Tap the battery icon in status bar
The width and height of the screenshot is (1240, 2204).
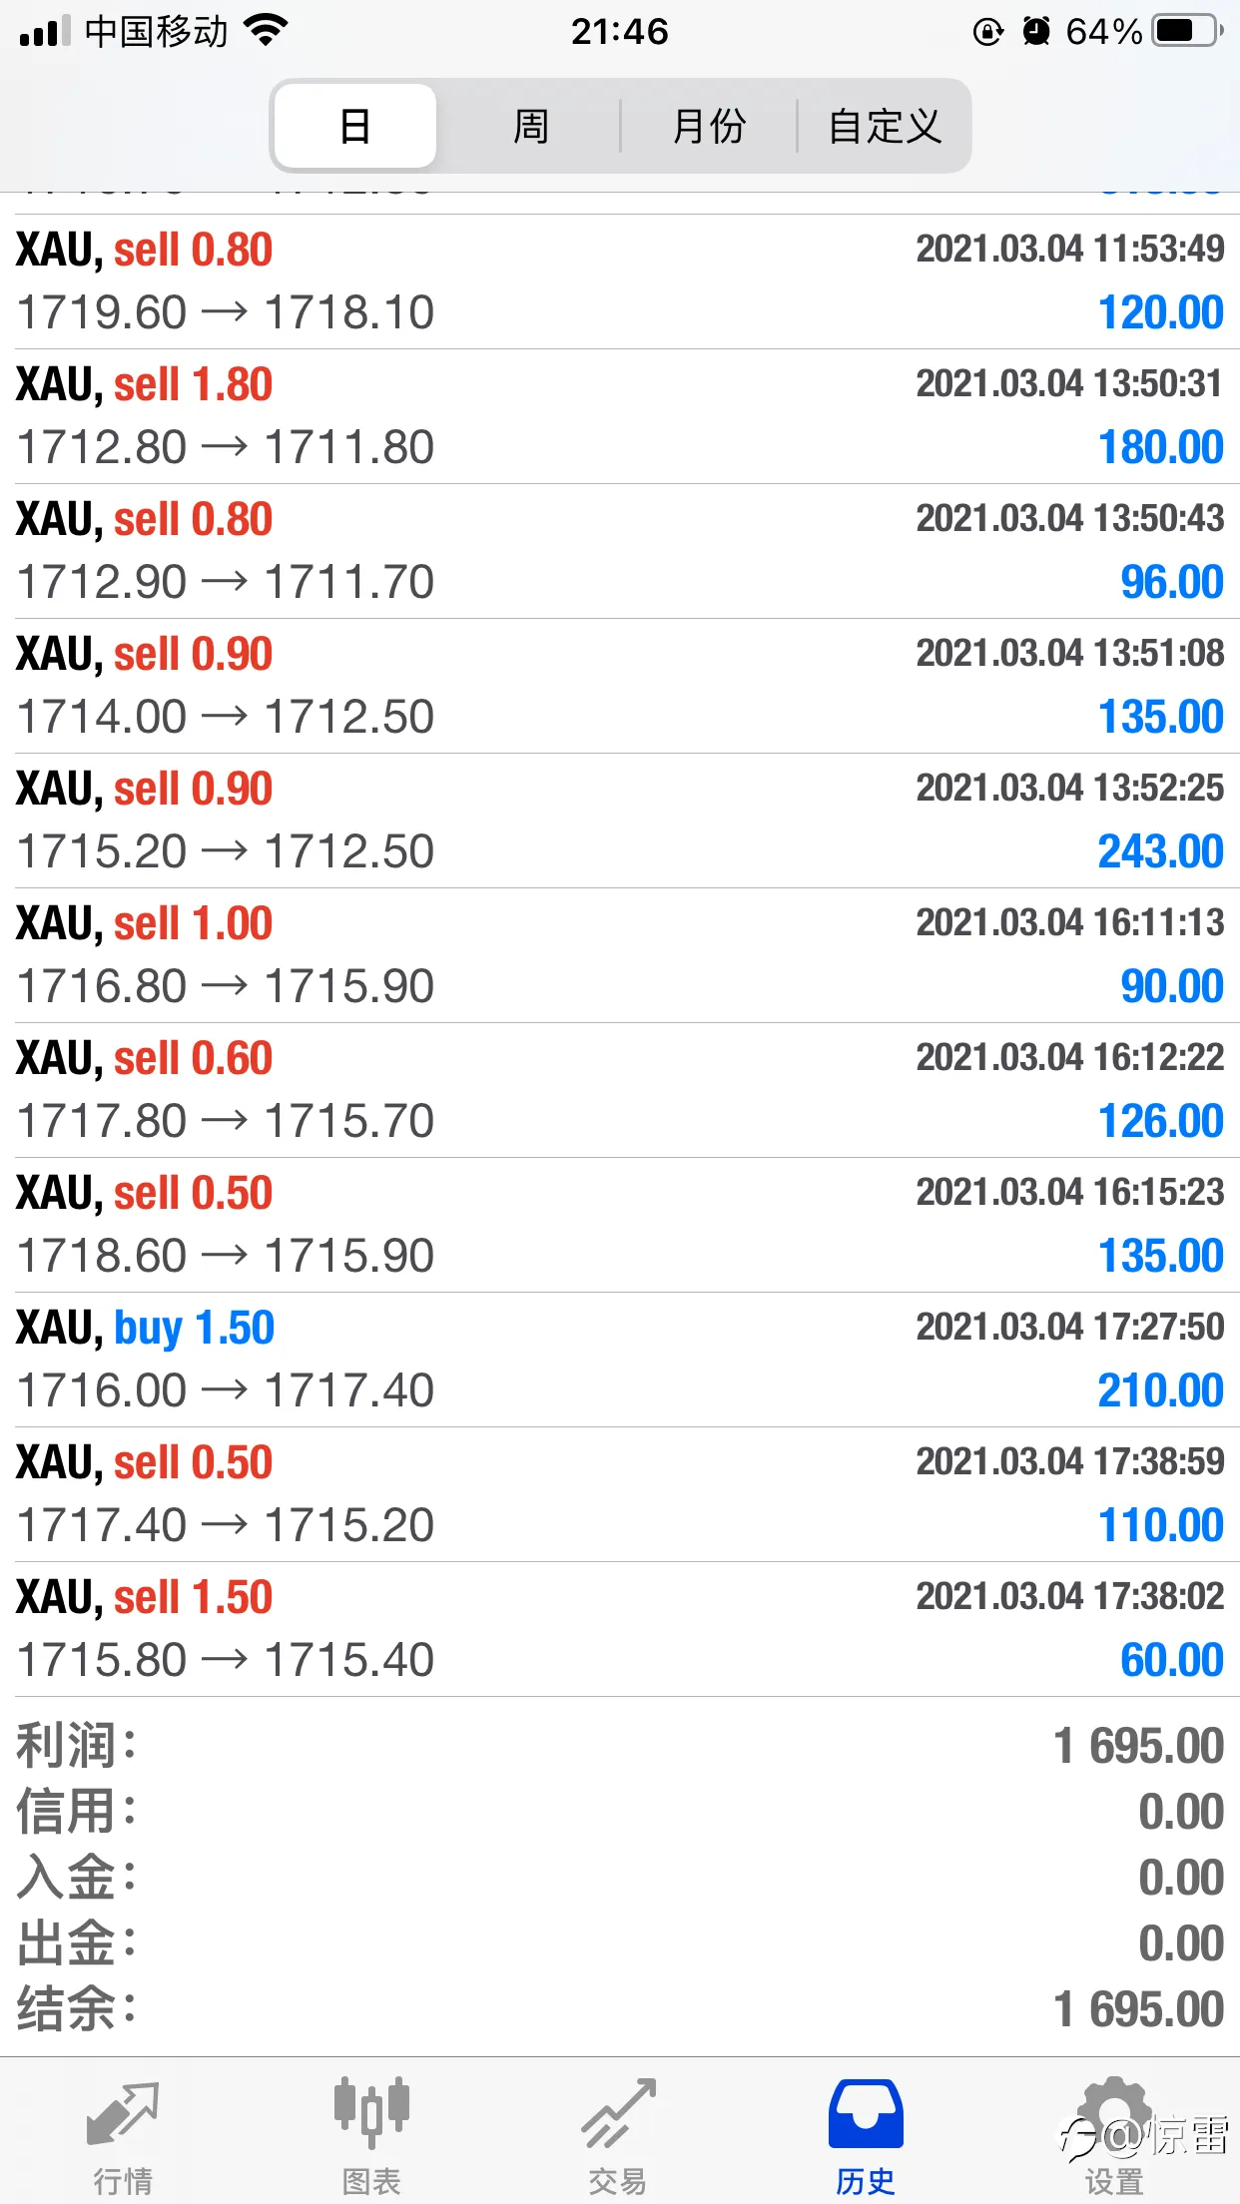click(x=1187, y=31)
